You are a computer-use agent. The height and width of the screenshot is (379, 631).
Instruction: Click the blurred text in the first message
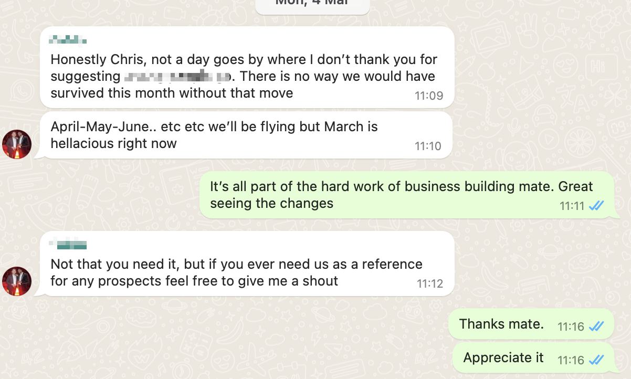(177, 77)
